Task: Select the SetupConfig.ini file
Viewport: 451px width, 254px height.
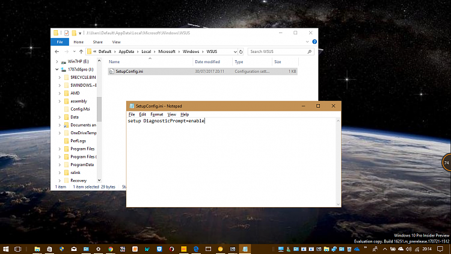Action: tap(203, 72)
